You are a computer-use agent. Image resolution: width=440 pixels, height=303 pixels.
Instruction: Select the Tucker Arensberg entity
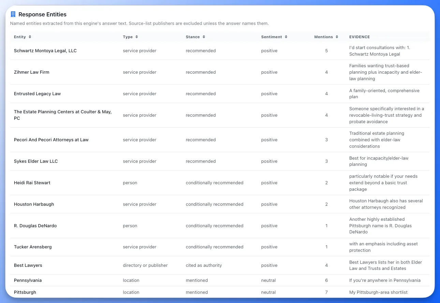point(33,247)
